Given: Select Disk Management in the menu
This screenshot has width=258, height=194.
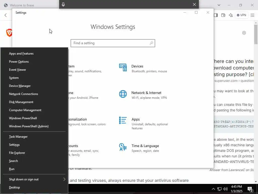Looking at the screenshot, I should [x=34, y=102].
